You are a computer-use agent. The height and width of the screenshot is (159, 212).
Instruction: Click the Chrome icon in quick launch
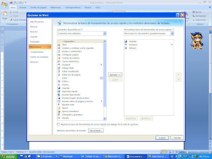26,156
